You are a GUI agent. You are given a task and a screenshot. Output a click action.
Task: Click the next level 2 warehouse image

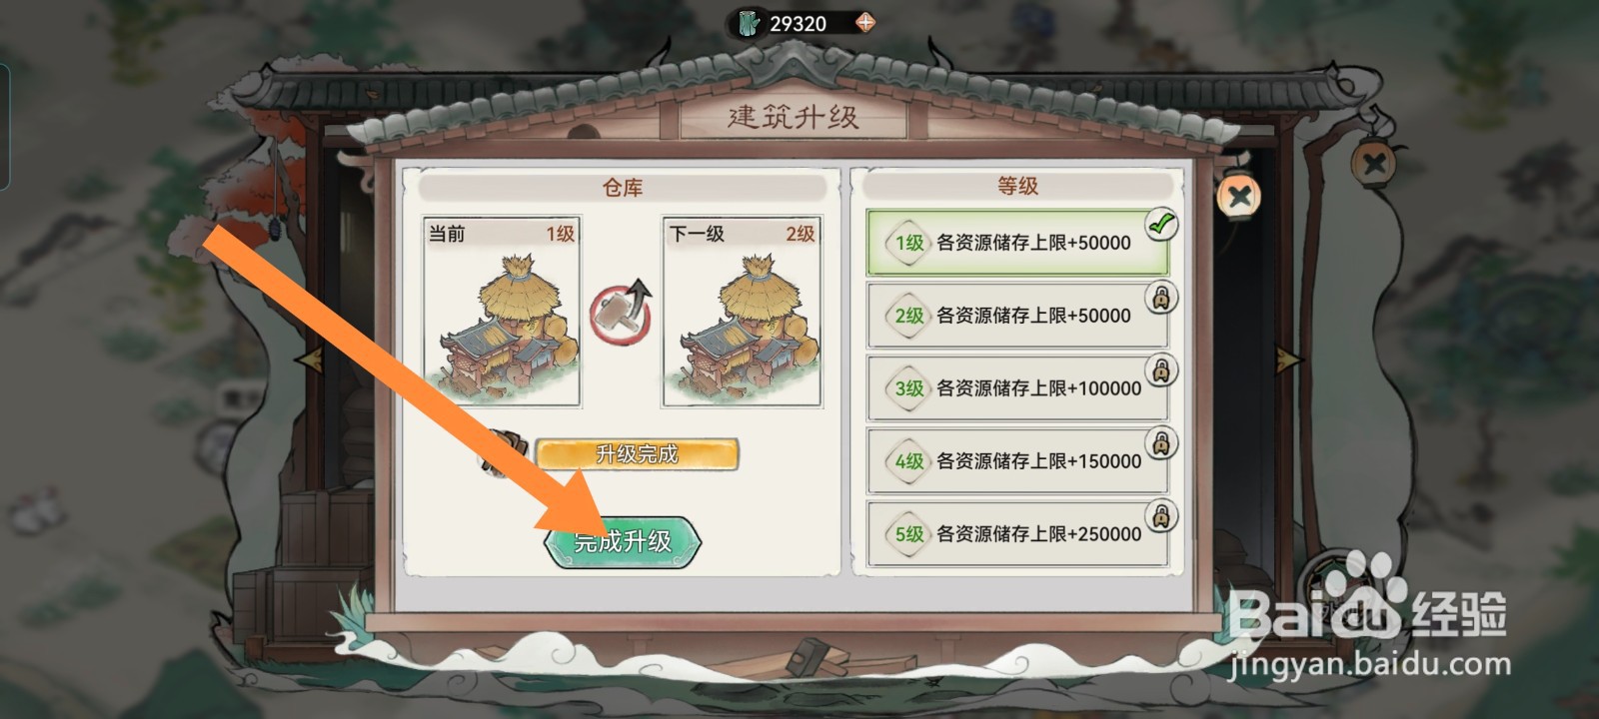tap(742, 313)
